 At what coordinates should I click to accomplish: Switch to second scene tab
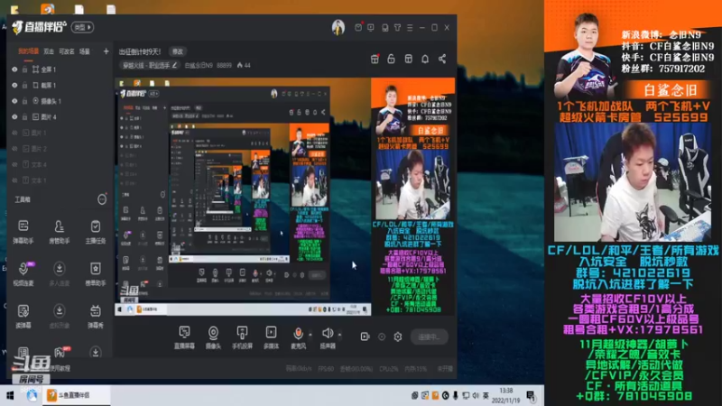tap(49, 51)
